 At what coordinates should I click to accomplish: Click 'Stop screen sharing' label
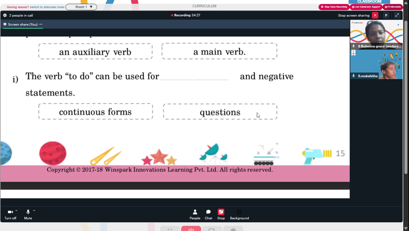pyautogui.click(x=354, y=16)
